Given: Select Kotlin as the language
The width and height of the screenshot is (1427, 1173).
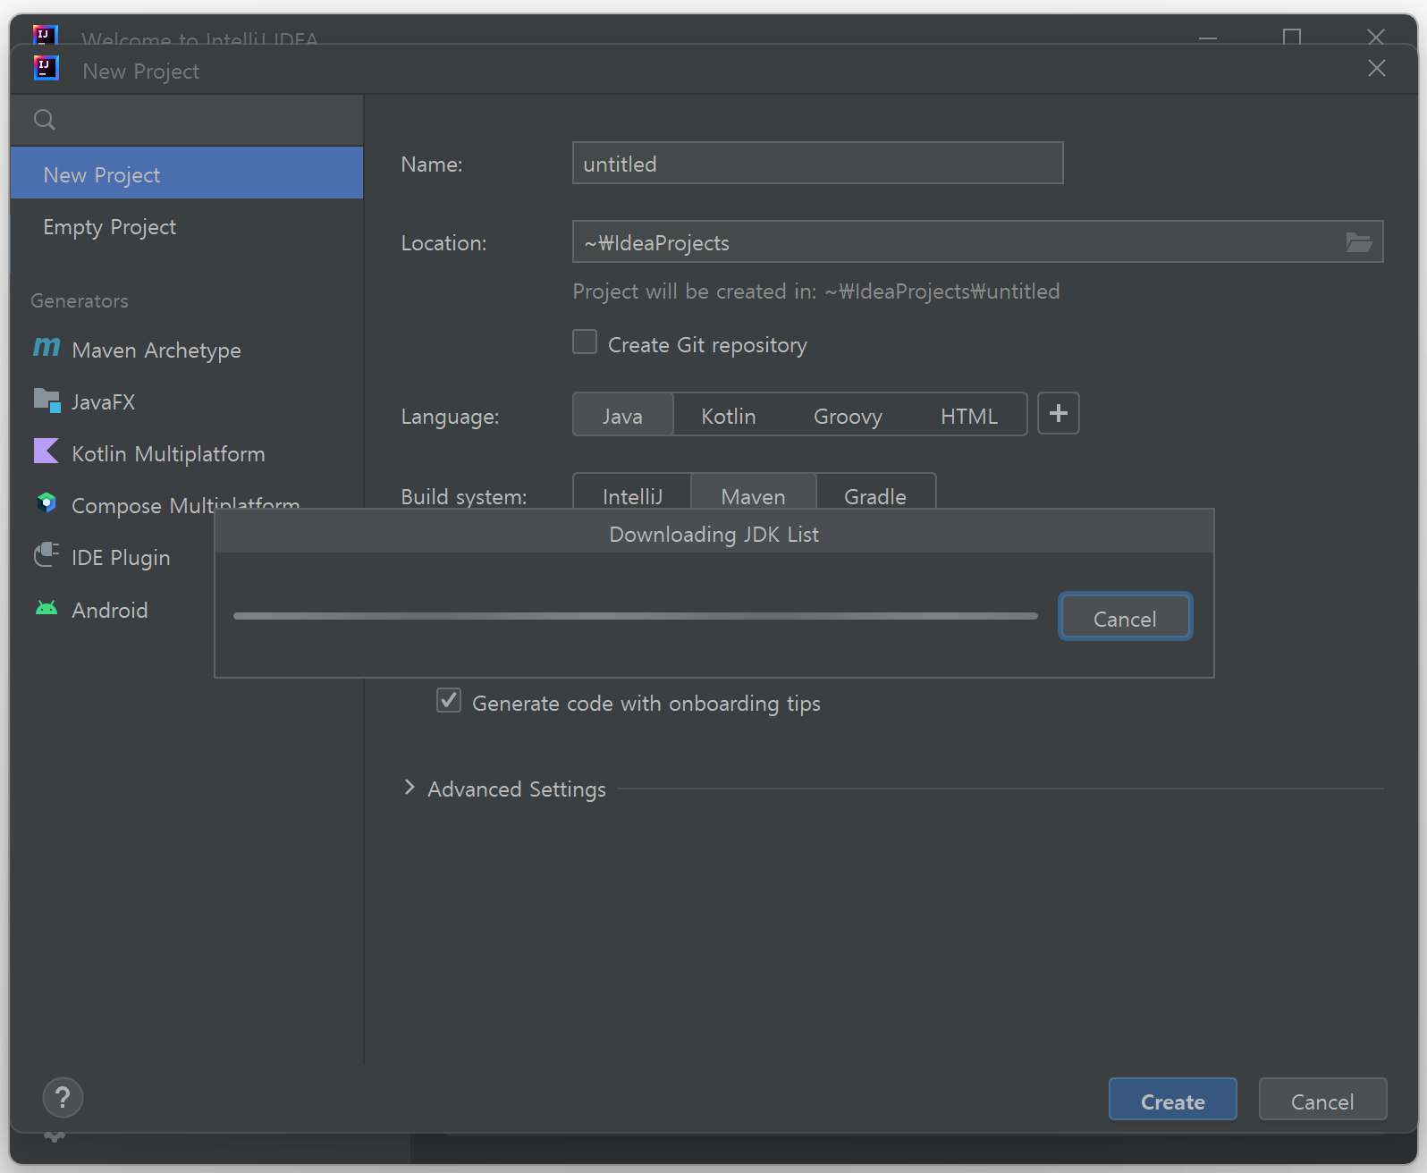Looking at the screenshot, I should tap(729, 416).
